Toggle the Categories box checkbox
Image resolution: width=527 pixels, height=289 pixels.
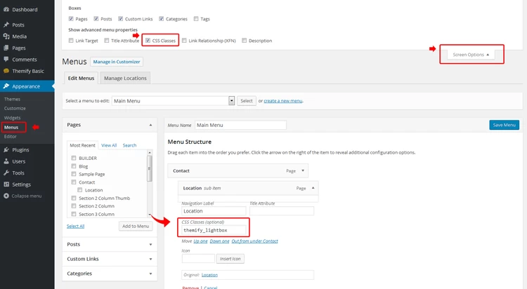pyautogui.click(x=162, y=19)
